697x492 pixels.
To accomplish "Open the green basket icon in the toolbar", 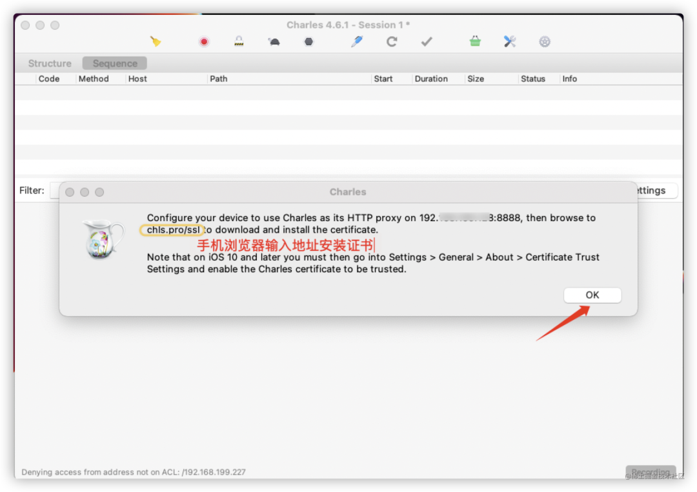I will click(x=475, y=41).
